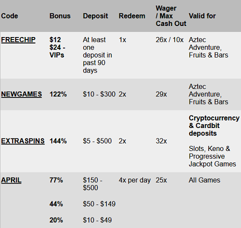
Task: Open the NEWGAMES bonus code link
Action: [x=21, y=94]
